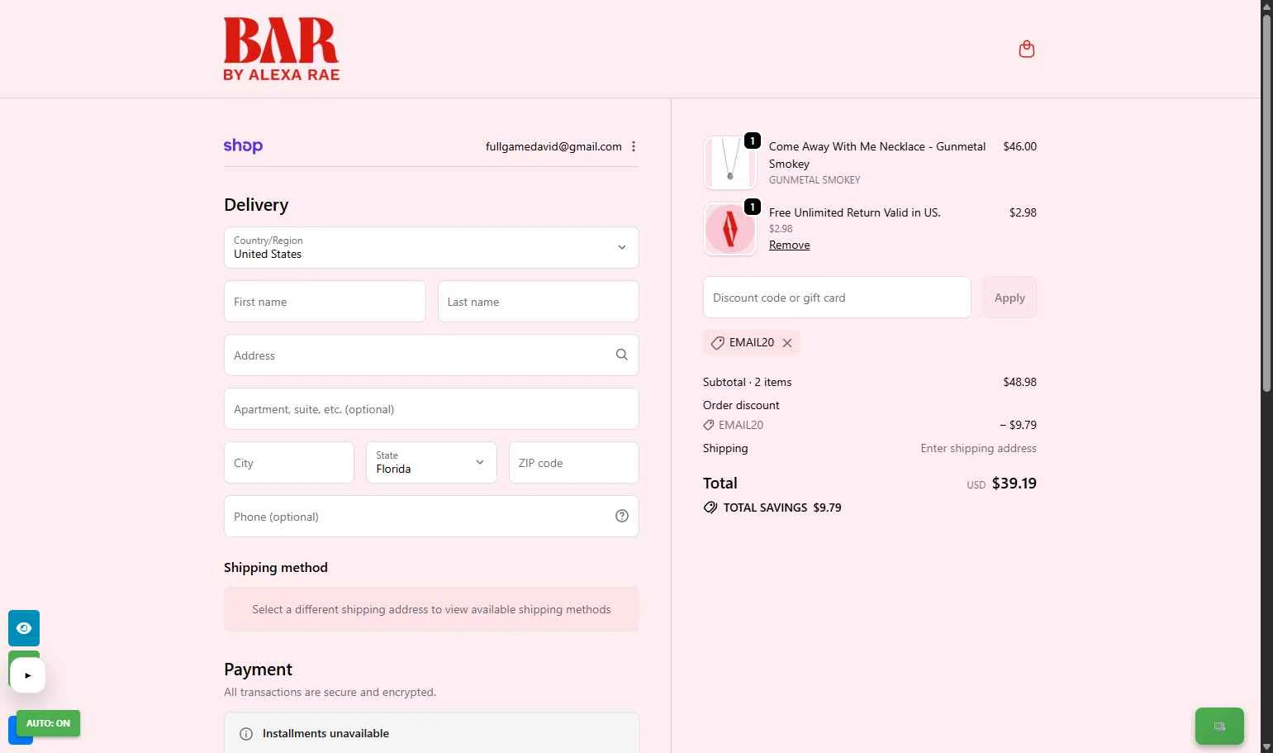
Task: Click the Apply discount button
Action: tap(1009, 297)
